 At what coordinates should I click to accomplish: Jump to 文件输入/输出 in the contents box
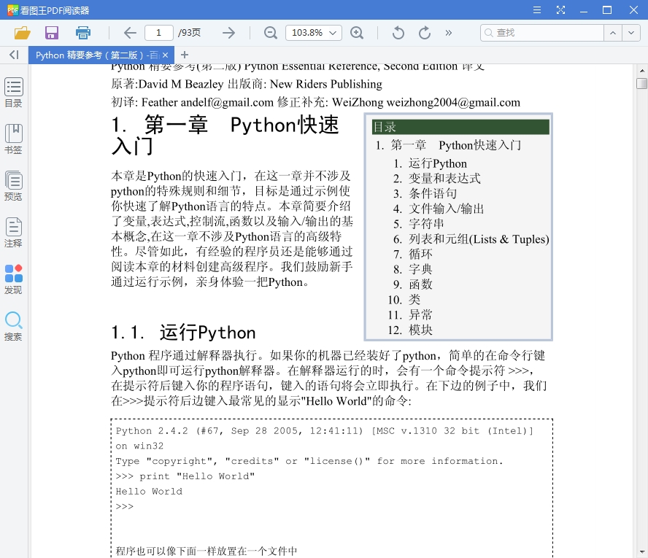tap(447, 209)
